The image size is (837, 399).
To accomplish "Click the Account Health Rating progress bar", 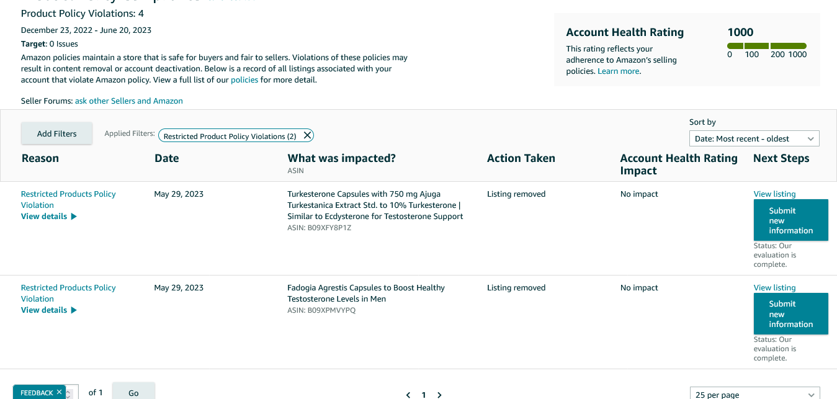I will (x=766, y=46).
